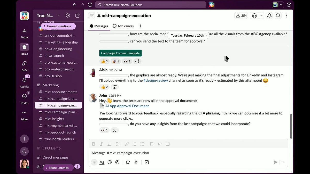310x174 pixels.
Task: Open slash shortcuts in composer
Action: [x=147, y=162]
